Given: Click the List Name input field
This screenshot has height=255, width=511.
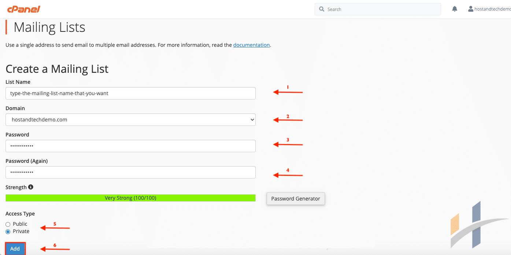Looking at the screenshot, I should click(x=130, y=93).
